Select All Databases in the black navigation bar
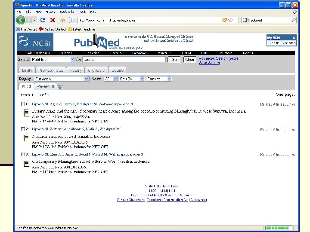This screenshot has width=310, height=232. 39,53
